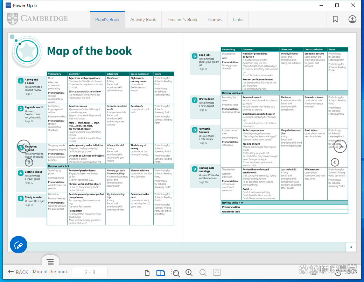Select the unit 4 number badge

tap(21, 173)
